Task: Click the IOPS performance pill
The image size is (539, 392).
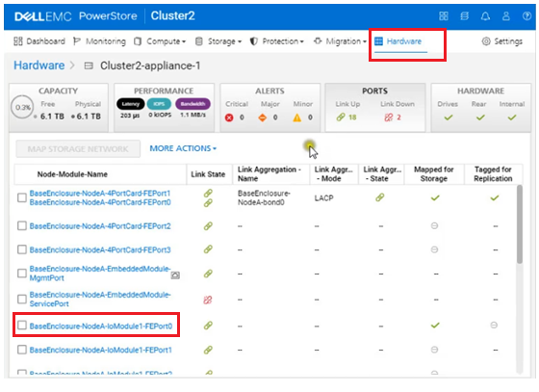Action: (159, 104)
